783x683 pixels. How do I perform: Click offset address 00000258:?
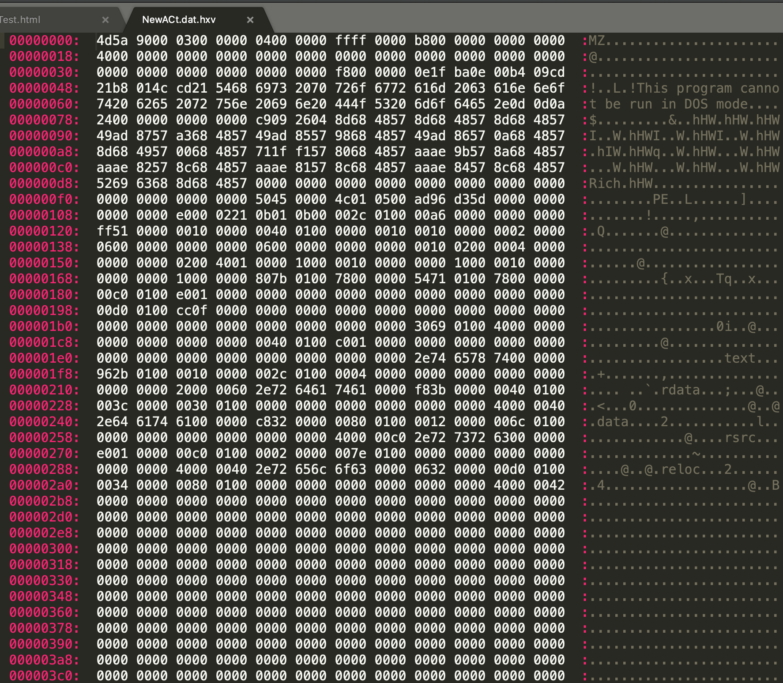tap(44, 438)
